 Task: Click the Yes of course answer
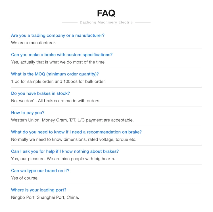click(x=25, y=178)
